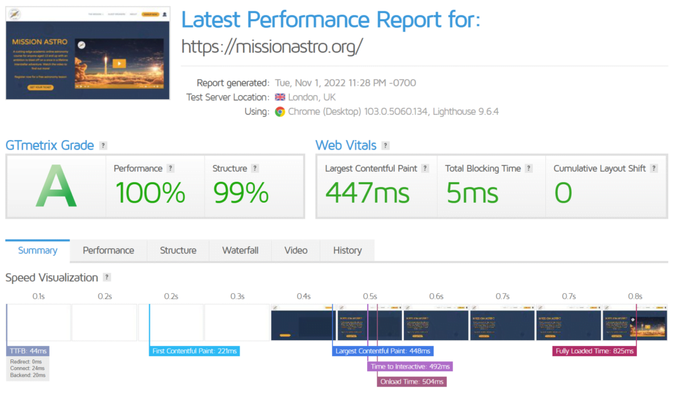Click the 0 layout shift value

click(563, 193)
